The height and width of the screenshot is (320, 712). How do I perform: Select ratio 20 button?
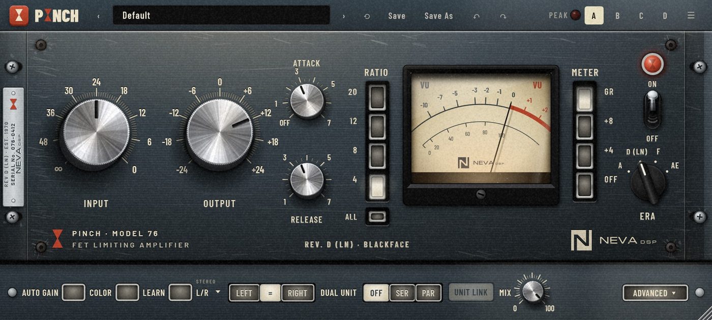coord(377,97)
